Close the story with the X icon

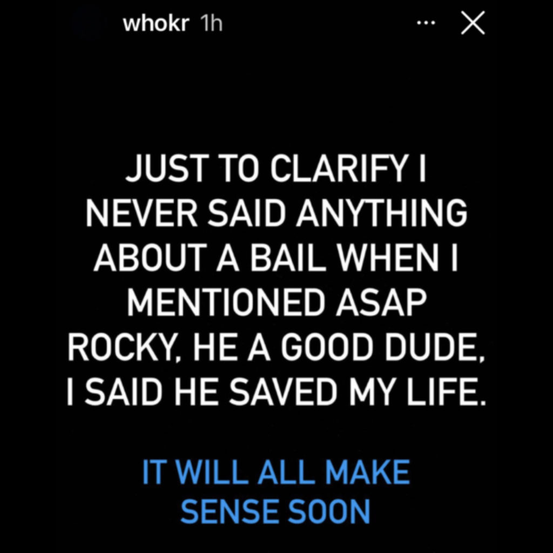tap(473, 23)
